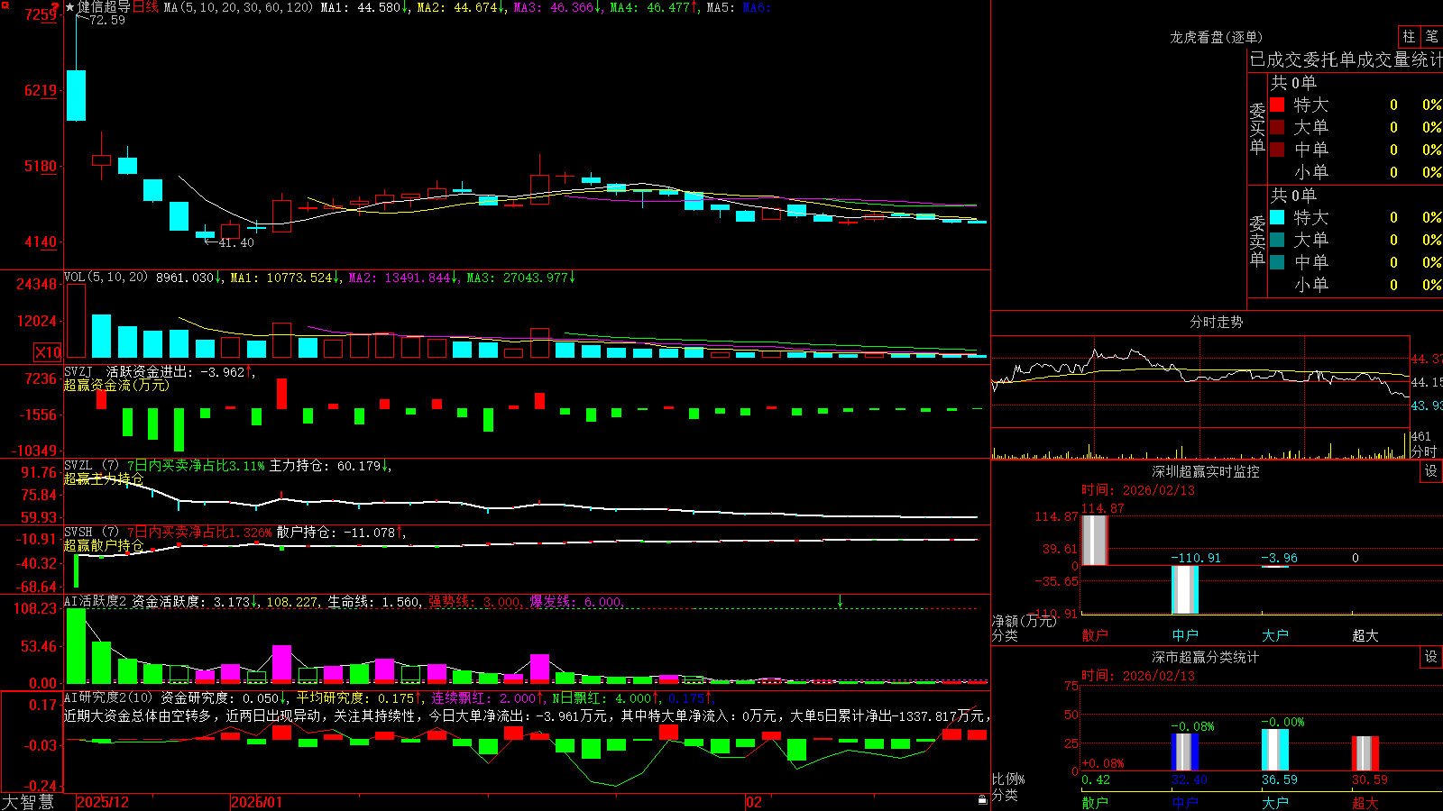Click the 超大 red bar in 深市超赢分类统计

pos(1365,754)
